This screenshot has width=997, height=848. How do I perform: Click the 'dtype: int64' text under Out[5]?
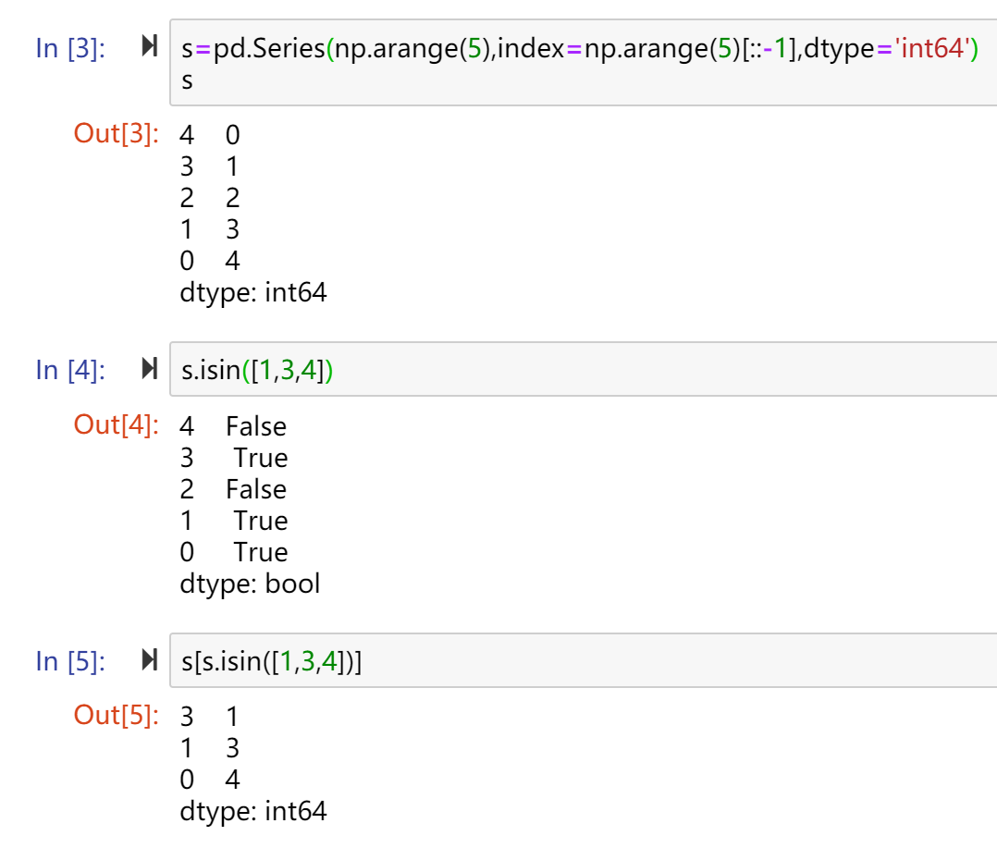[253, 812]
